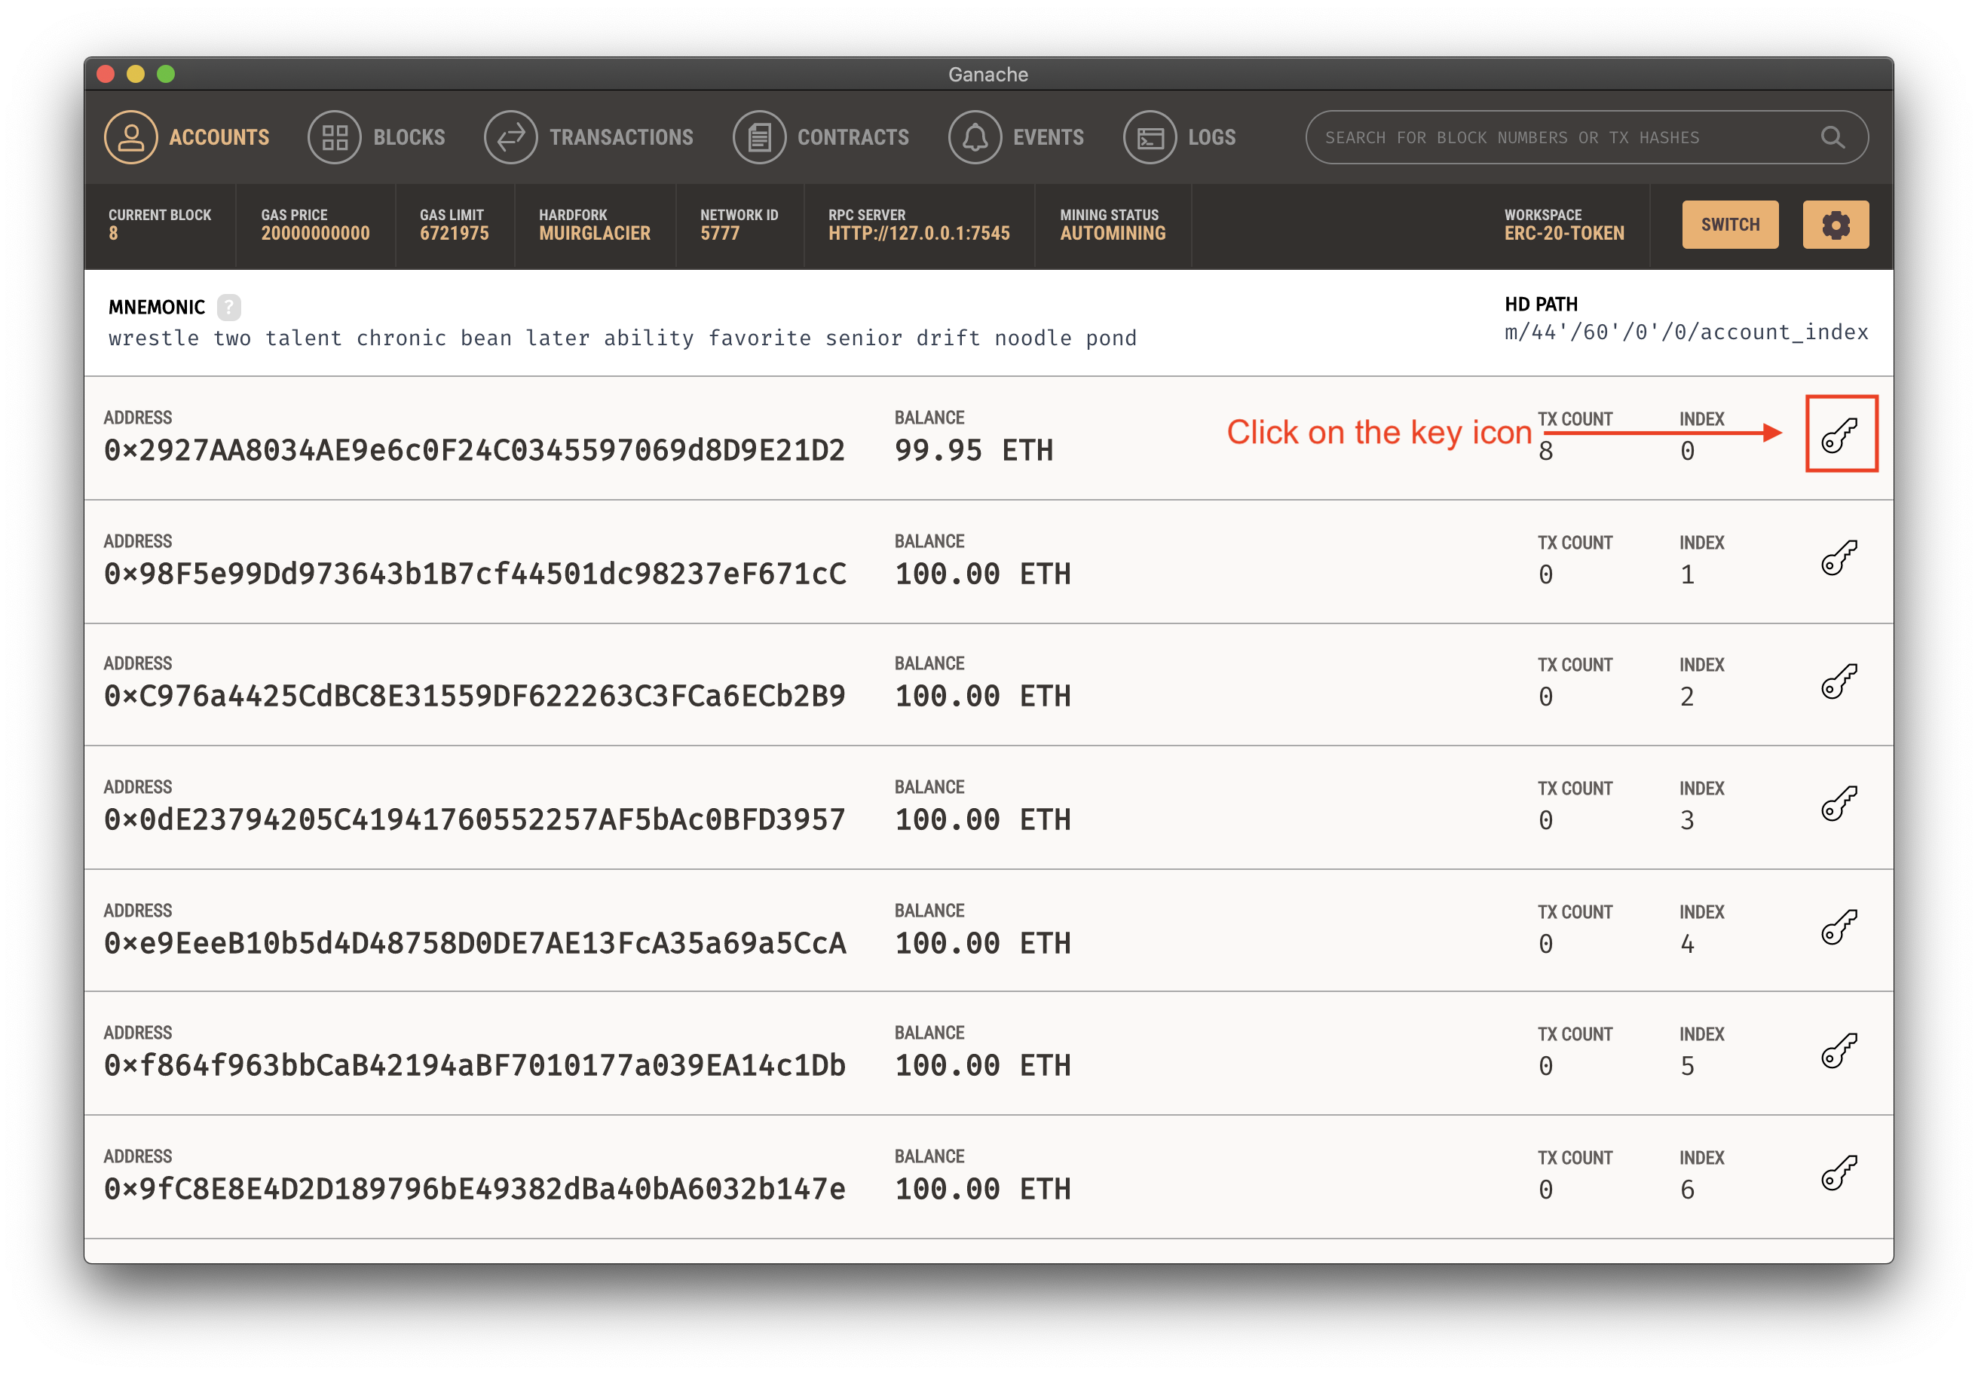The image size is (1978, 1375).
Task: Click the mnemonic phrase text
Action: point(622,338)
